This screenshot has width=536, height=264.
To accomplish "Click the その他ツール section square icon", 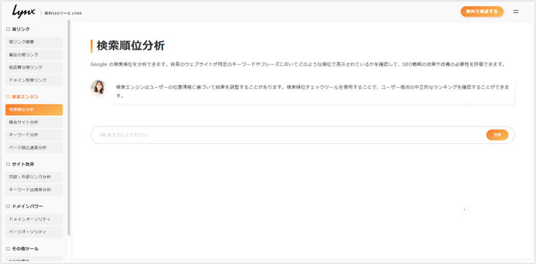I will tap(8, 248).
